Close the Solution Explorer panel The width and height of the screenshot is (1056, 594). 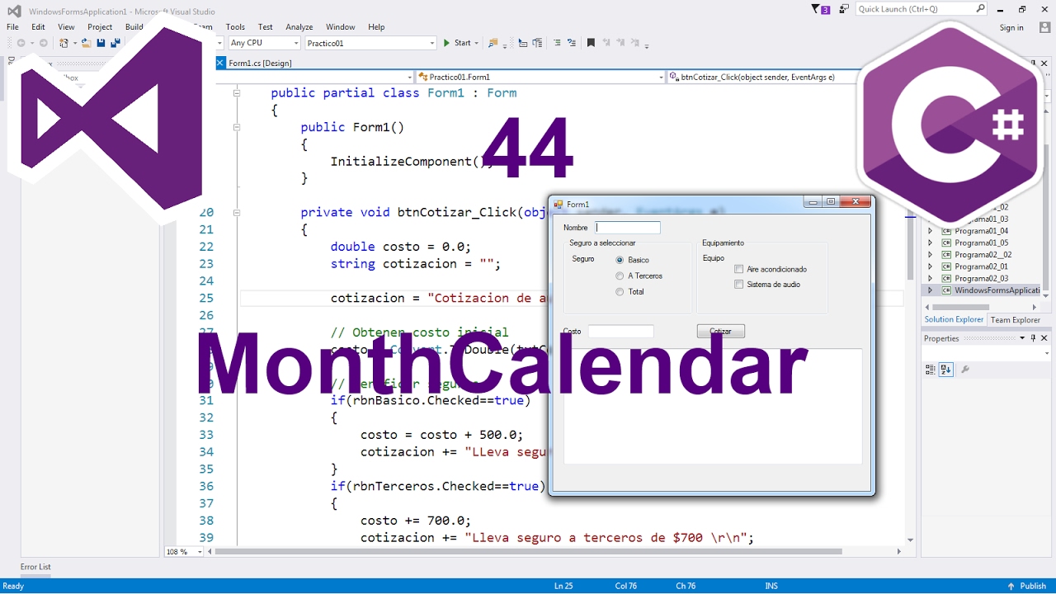(x=1044, y=63)
